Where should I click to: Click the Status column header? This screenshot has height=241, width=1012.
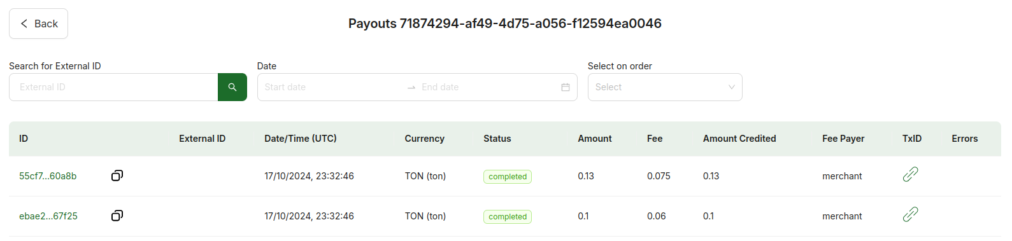tap(497, 139)
